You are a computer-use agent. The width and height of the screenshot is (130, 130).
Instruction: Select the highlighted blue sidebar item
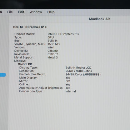(3, 75)
